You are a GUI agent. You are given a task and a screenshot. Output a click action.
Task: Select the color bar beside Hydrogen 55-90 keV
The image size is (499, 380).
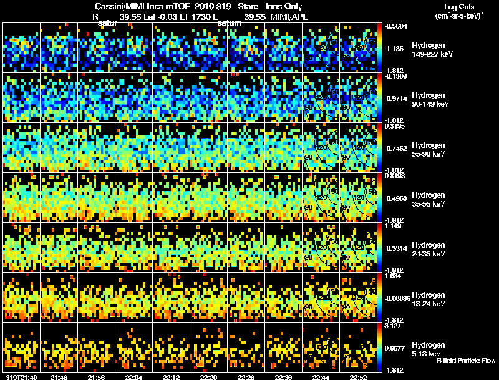pos(379,147)
